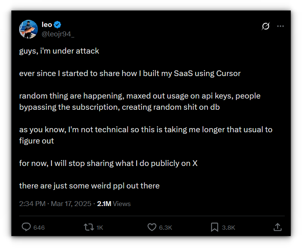Click the blue verified badge
The width and height of the screenshot is (302, 248).
pos(58,25)
